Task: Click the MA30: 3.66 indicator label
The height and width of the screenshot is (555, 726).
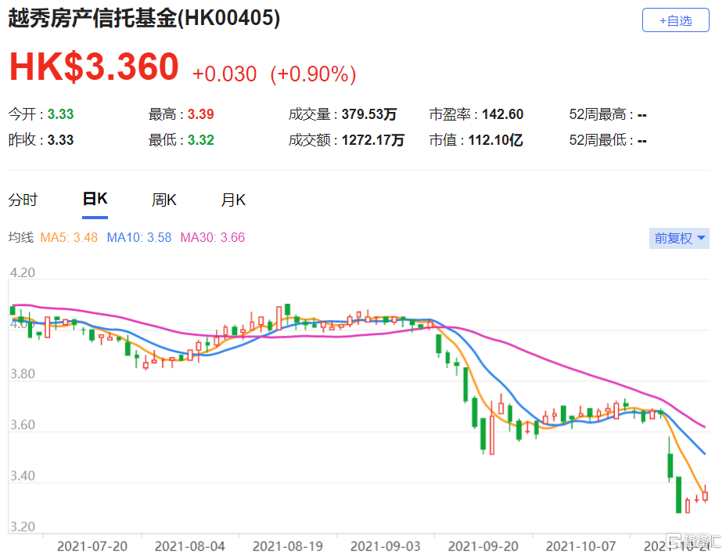Action: point(213,238)
